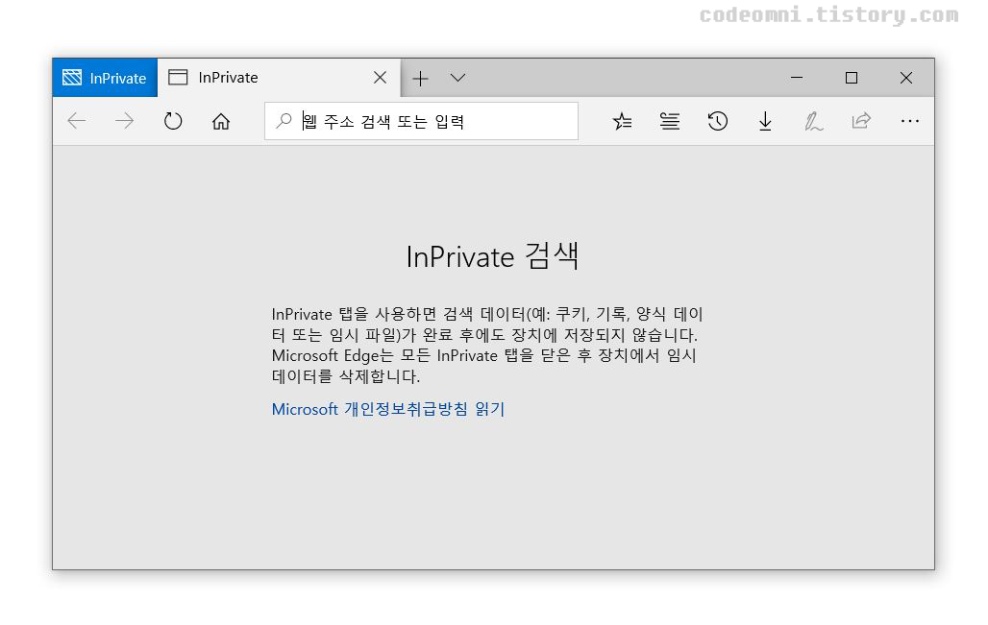Click the forward navigation arrow

pos(125,121)
